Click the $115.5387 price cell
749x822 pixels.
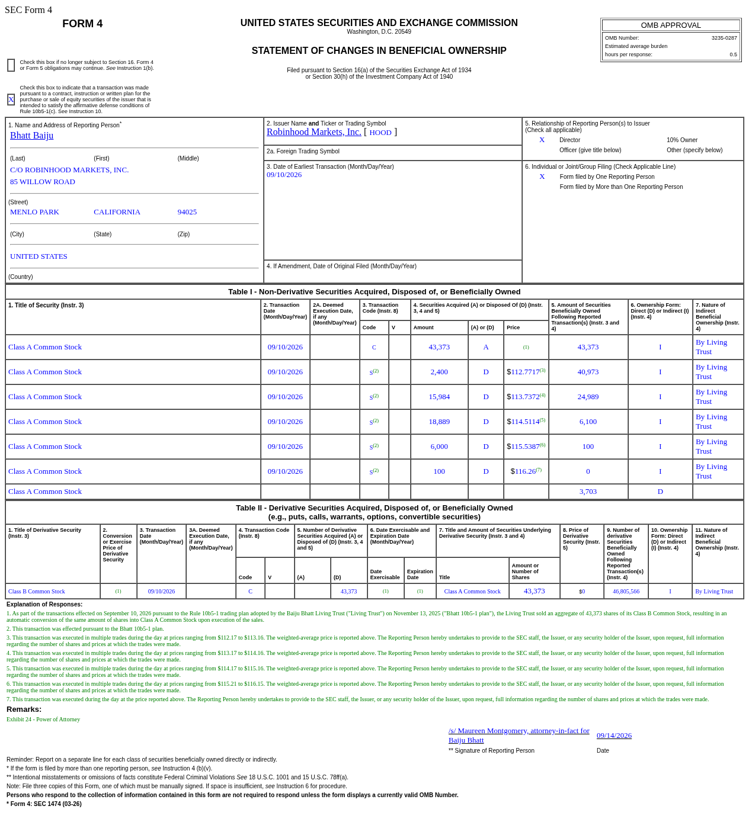tap(526, 447)
